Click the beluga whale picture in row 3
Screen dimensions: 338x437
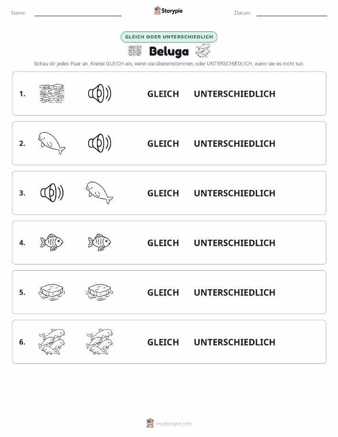(x=99, y=193)
